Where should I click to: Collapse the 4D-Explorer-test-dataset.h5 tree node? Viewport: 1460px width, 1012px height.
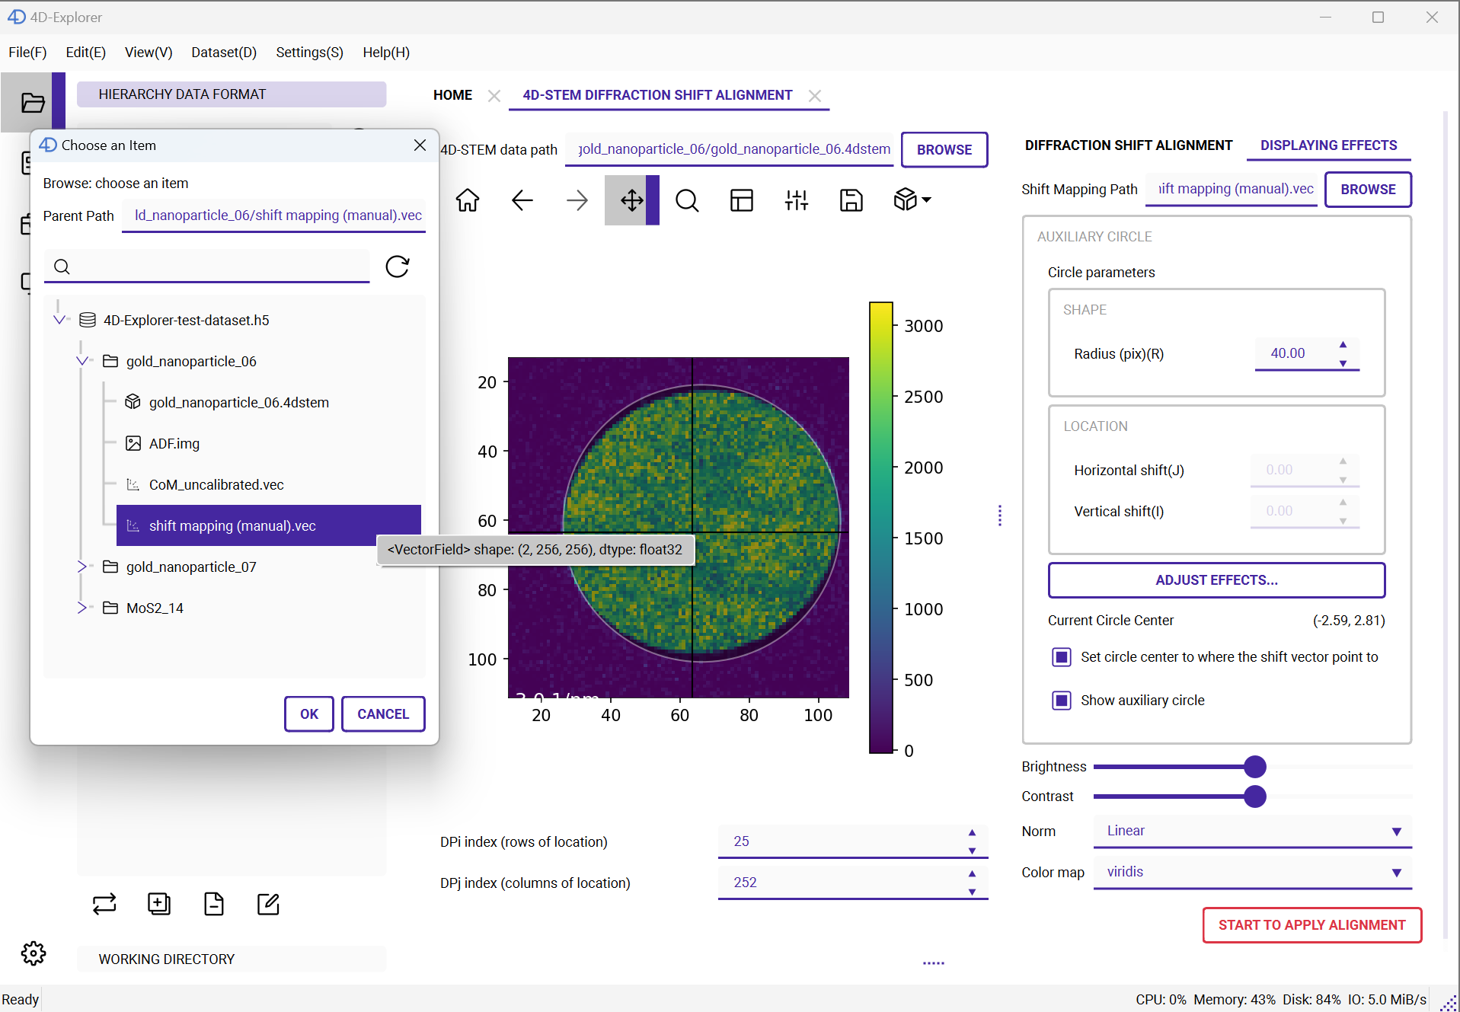point(59,320)
